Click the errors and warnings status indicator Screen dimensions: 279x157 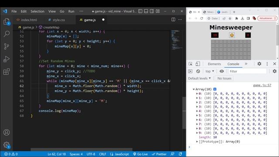(11, 154)
